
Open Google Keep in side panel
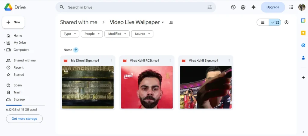pos(303,33)
